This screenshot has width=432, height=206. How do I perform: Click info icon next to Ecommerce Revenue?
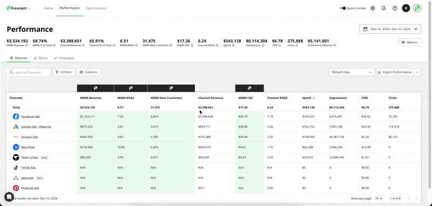coord(335,45)
